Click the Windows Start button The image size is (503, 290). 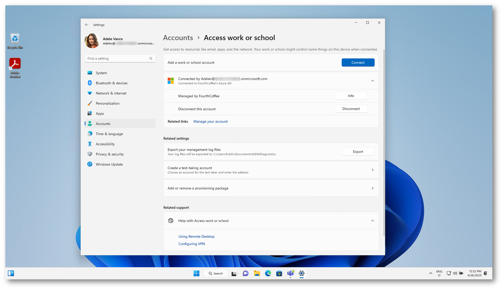[x=196, y=273]
